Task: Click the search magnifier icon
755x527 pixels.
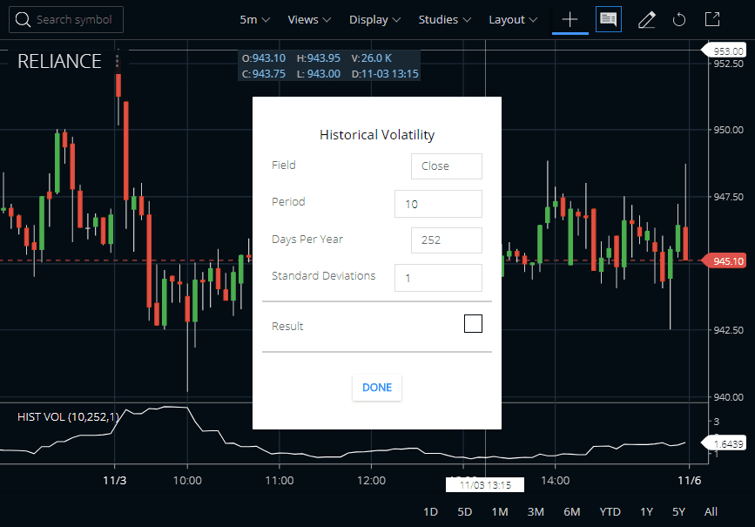Action: click(23, 19)
